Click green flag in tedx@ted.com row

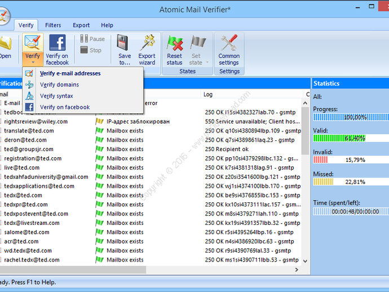point(99,195)
